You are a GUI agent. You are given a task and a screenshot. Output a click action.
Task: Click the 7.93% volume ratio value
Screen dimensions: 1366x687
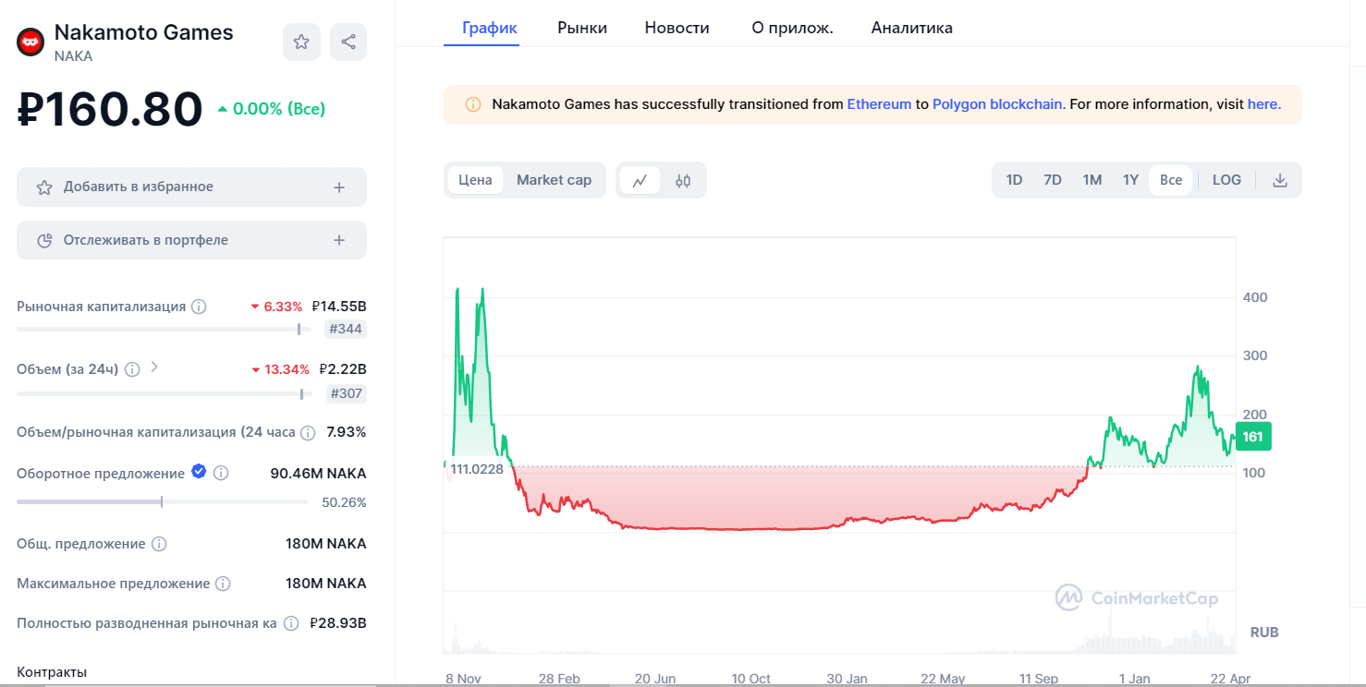[x=347, y=432]
